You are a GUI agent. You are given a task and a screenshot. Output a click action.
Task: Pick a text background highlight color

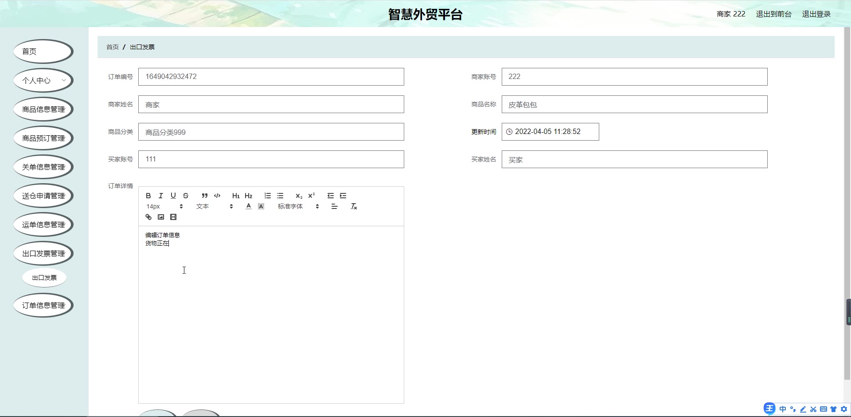[x=261, y=206]
